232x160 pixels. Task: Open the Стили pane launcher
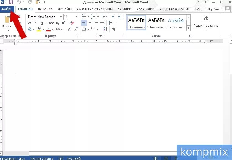click(190, 36)
